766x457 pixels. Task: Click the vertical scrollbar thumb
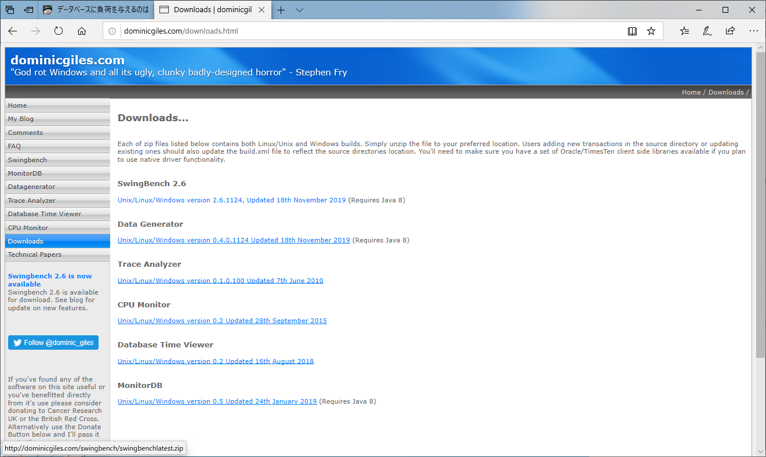[x=760, y=204]
